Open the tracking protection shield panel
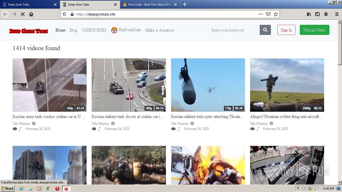Viewport: 342px width, 192px height. point(64,14)
